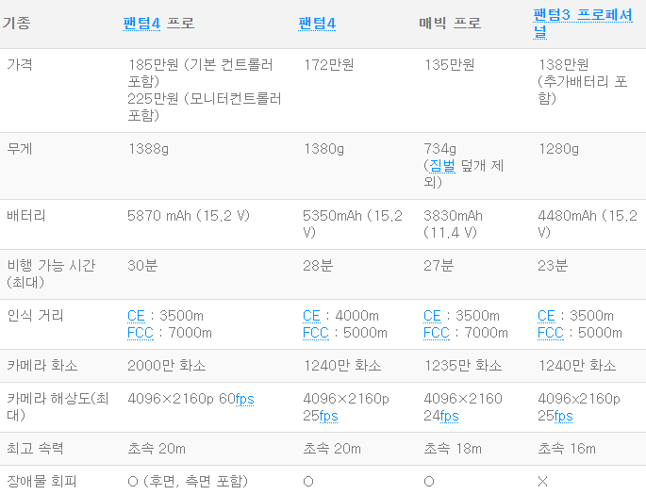
Task: Open FCC link in 매빅 프로 column
Action: point(437,333)
